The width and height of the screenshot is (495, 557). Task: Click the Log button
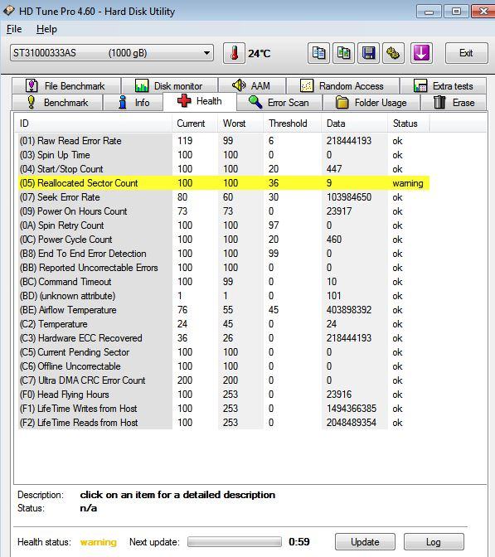[x=434, y=542]
